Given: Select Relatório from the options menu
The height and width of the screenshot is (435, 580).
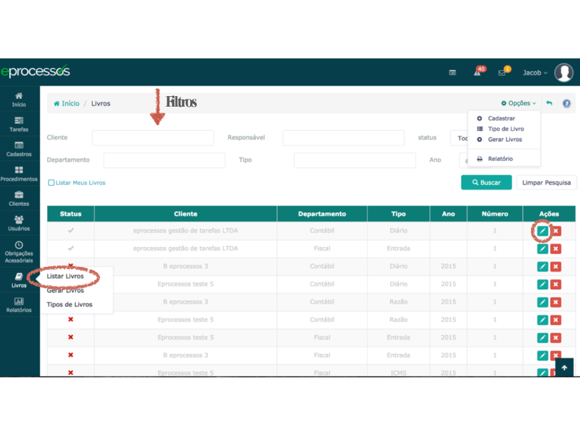Looking at the screenshot, I should click(500, 159).
